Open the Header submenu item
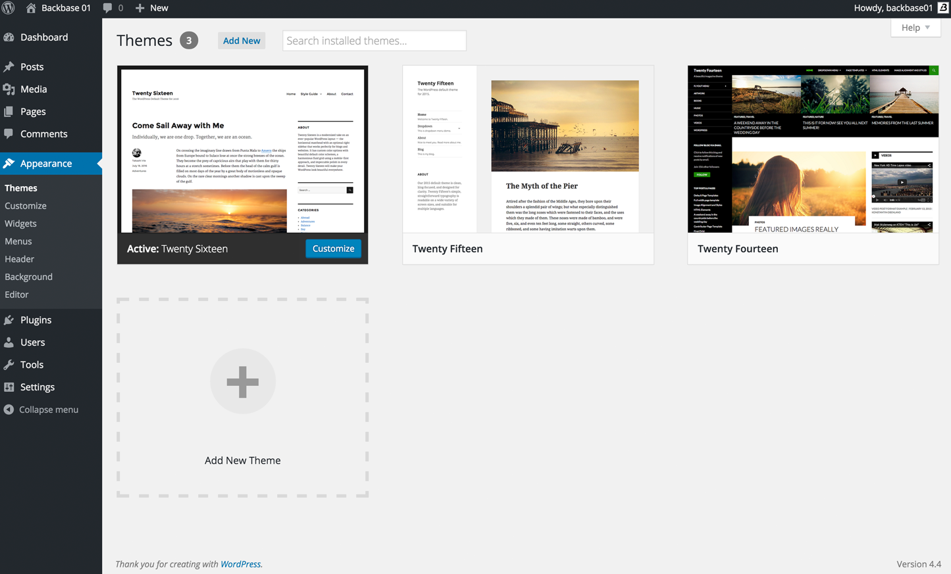Screen dimensions: 951x574 [x=19, y=259]
